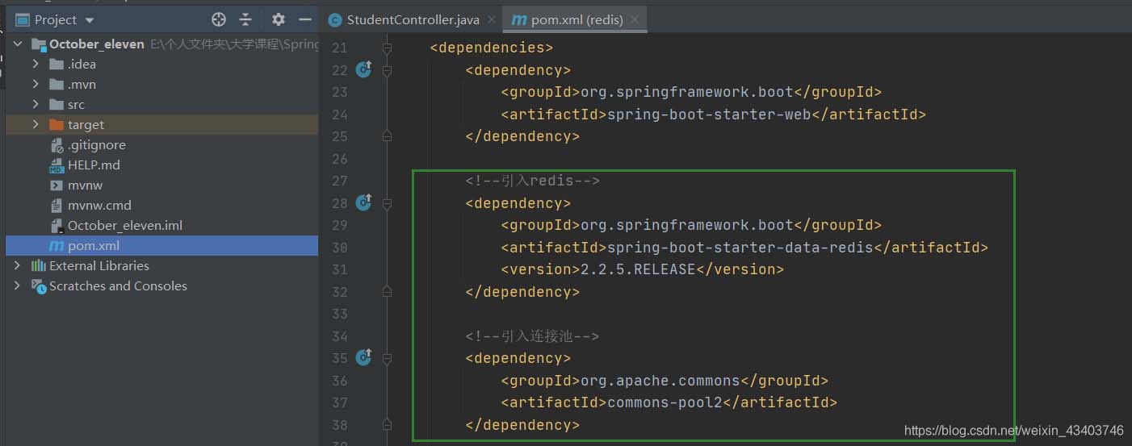Select HELP.md in the project tree
Screen dimensions: 1132x446
(x=94, y=165)
